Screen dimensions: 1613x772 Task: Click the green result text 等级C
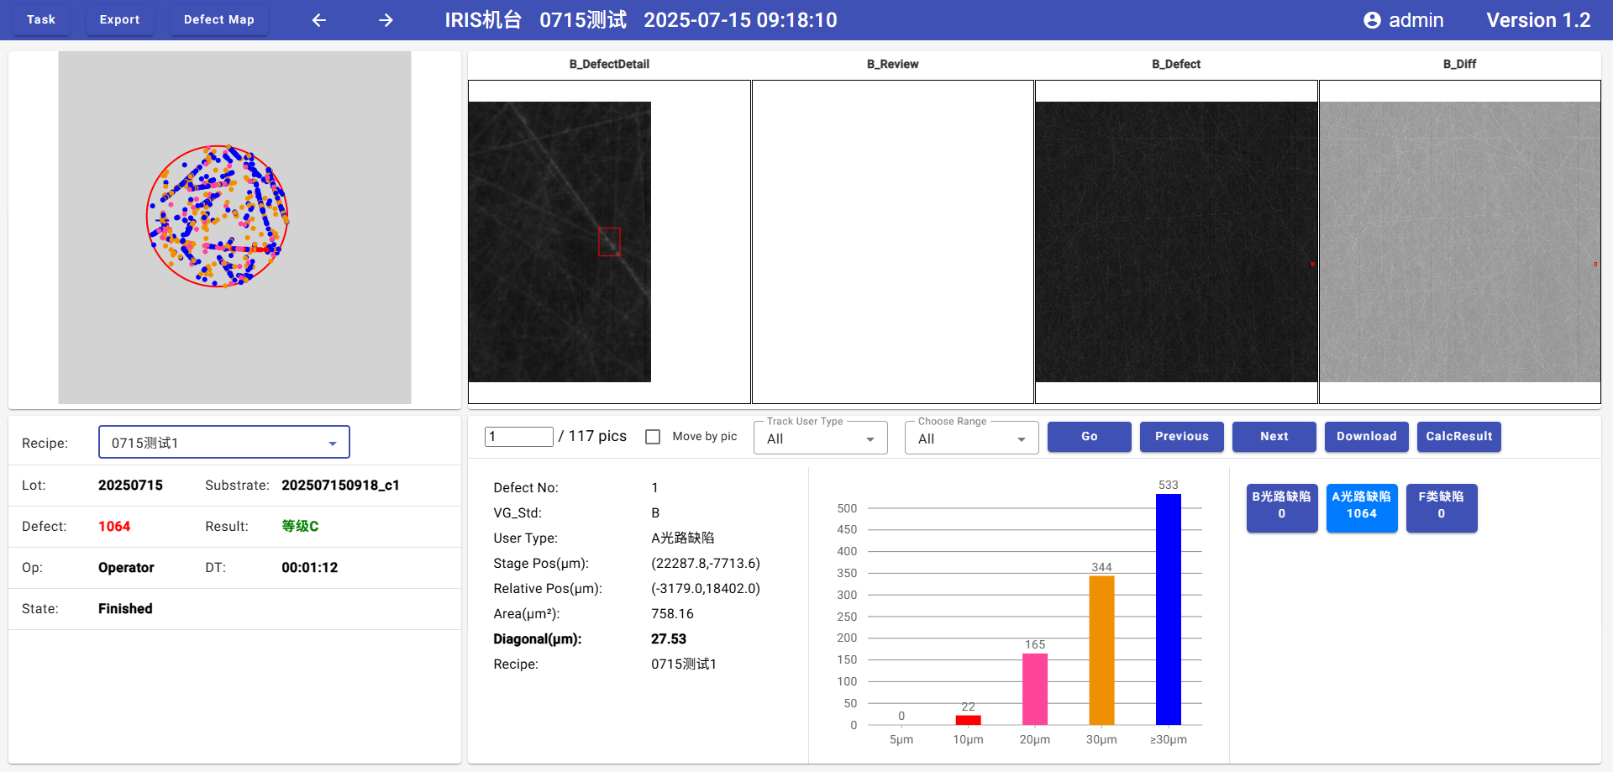300,527
